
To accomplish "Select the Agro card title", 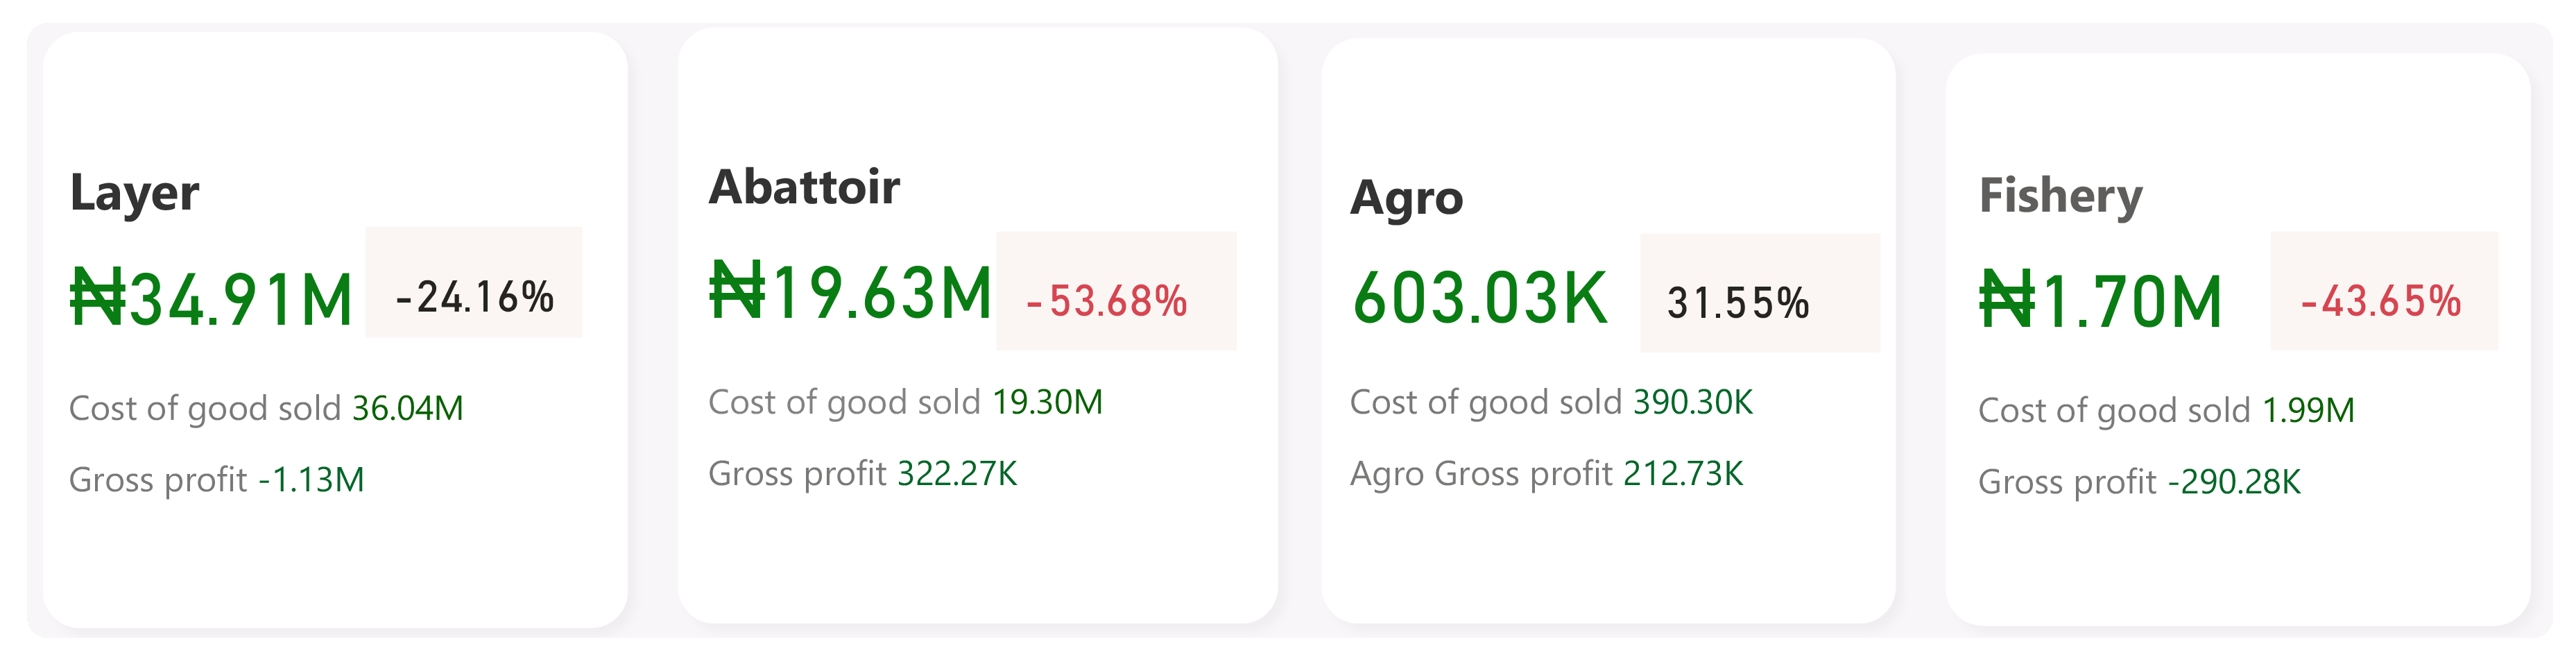I will [1406, 198].
